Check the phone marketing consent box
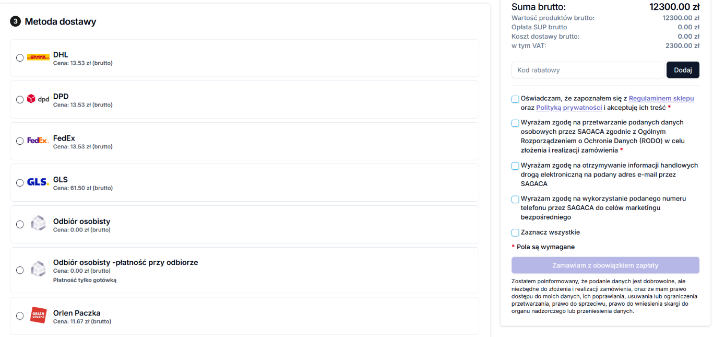 [515, 199]
